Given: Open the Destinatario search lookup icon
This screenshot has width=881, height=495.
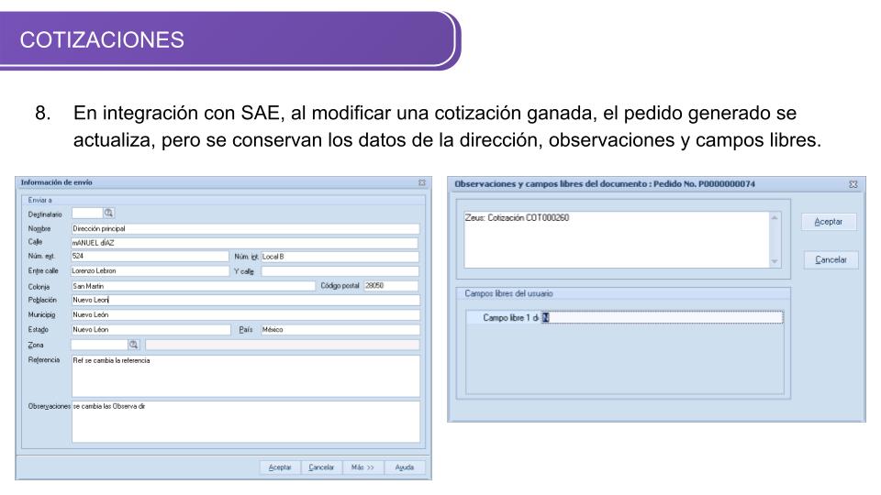Looking at the screenshot, I should [109, 213].
